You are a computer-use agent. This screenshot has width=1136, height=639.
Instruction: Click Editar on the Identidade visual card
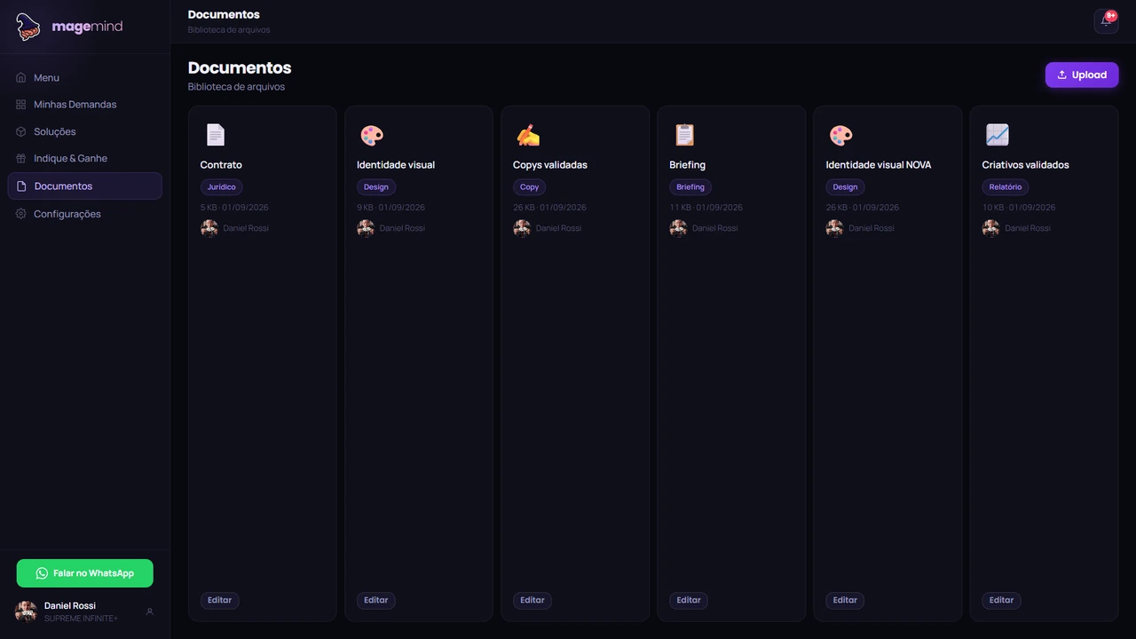(x=375, y=601)
